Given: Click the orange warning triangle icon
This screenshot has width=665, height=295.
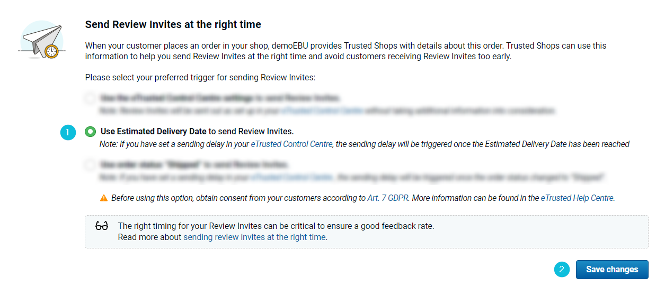Looking at the screenshot, I should tap(104, 198).
